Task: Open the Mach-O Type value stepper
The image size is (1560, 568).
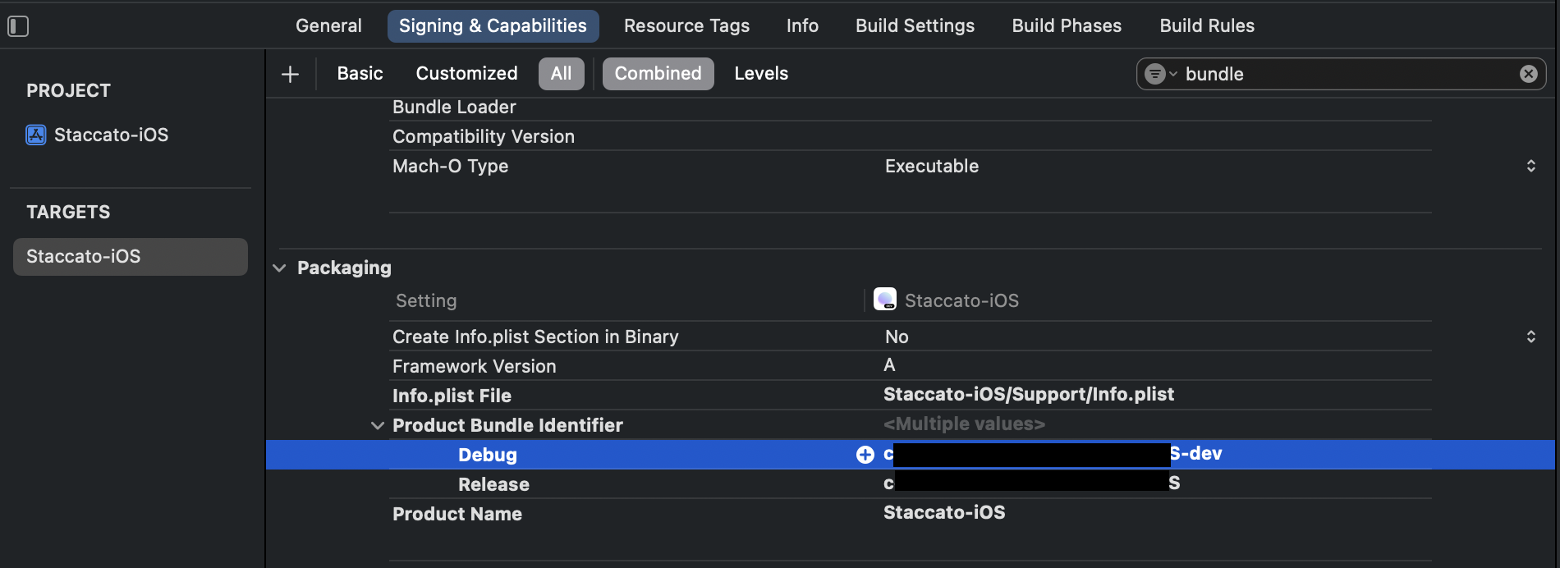Action: 1530,166
